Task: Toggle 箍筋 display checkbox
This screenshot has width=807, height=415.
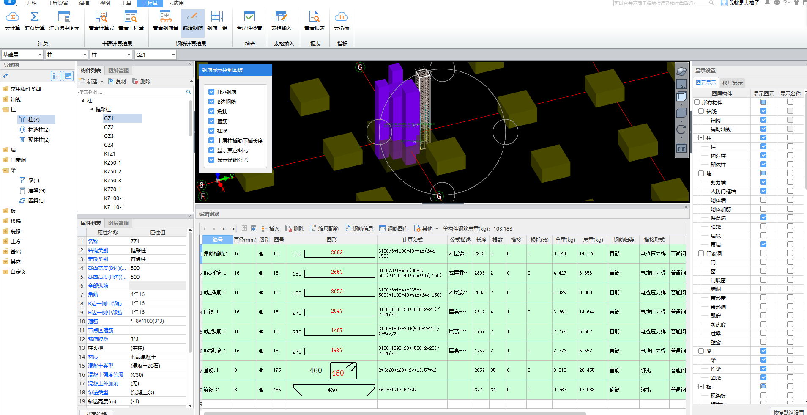Action: pos(212,121)
